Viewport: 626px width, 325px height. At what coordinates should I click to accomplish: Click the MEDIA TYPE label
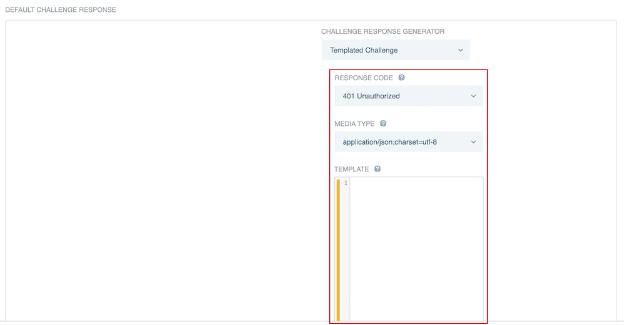[x=355, y=124]
